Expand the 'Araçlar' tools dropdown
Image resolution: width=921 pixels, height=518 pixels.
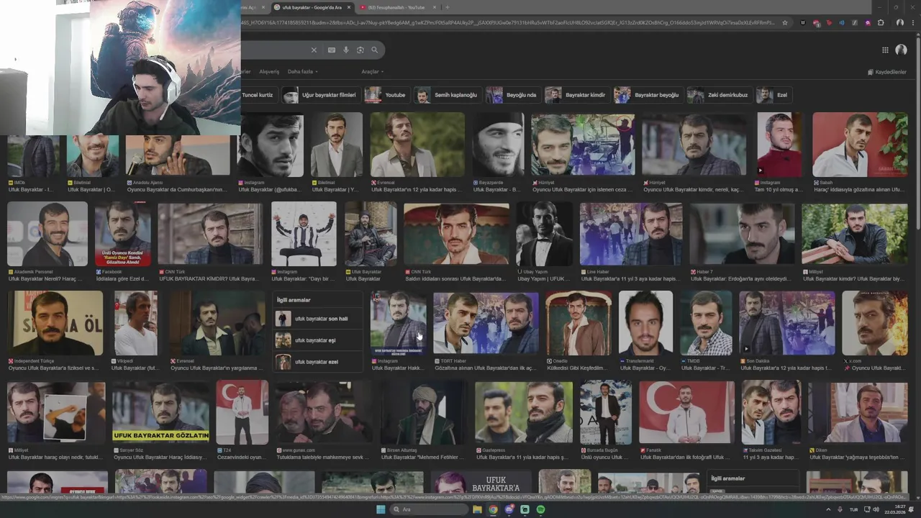coord(372,72)
